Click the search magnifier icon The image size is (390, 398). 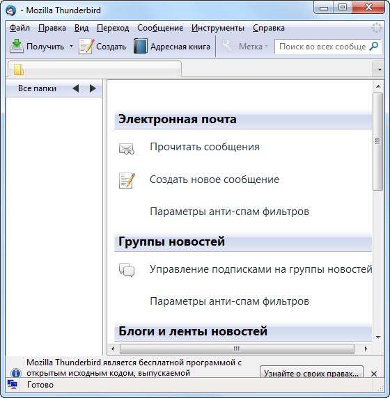[374, 46]
